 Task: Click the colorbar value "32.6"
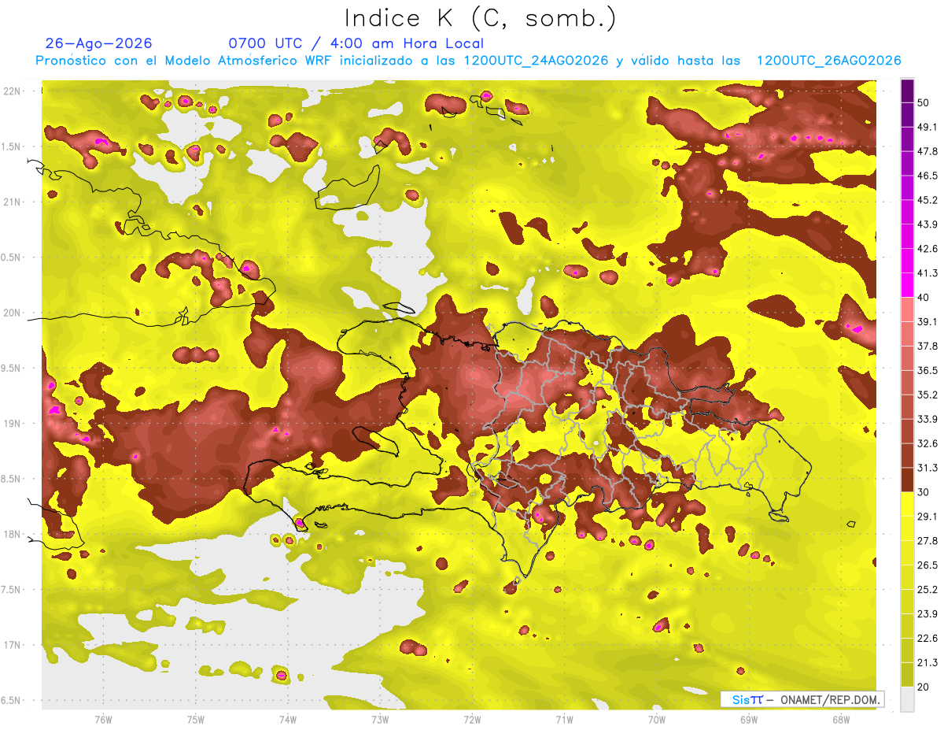click(927, 443)
